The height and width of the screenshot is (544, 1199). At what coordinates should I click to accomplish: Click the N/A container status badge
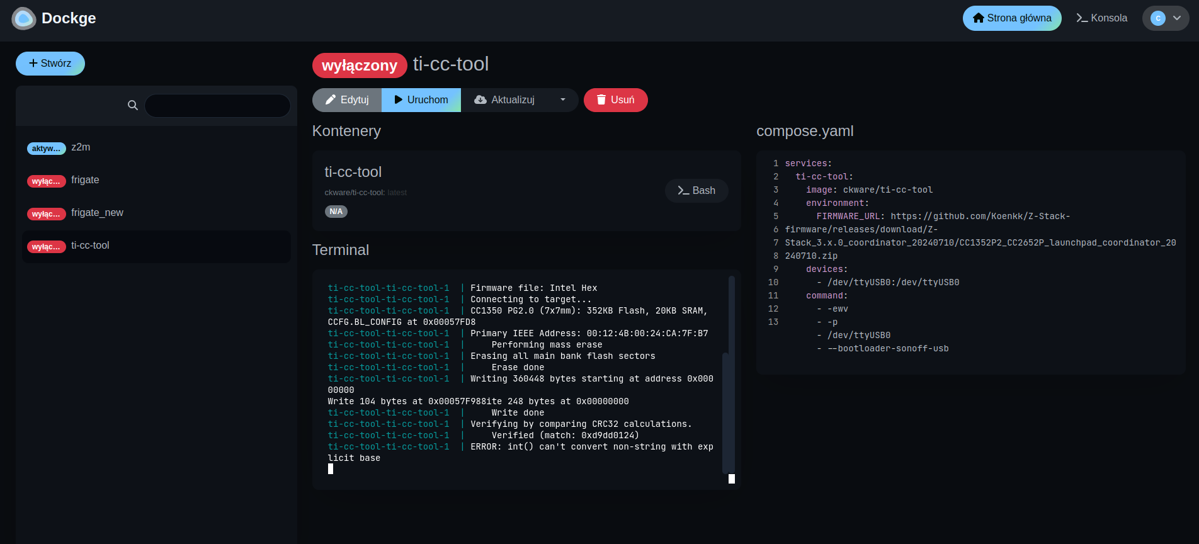[x=336, y=212]
